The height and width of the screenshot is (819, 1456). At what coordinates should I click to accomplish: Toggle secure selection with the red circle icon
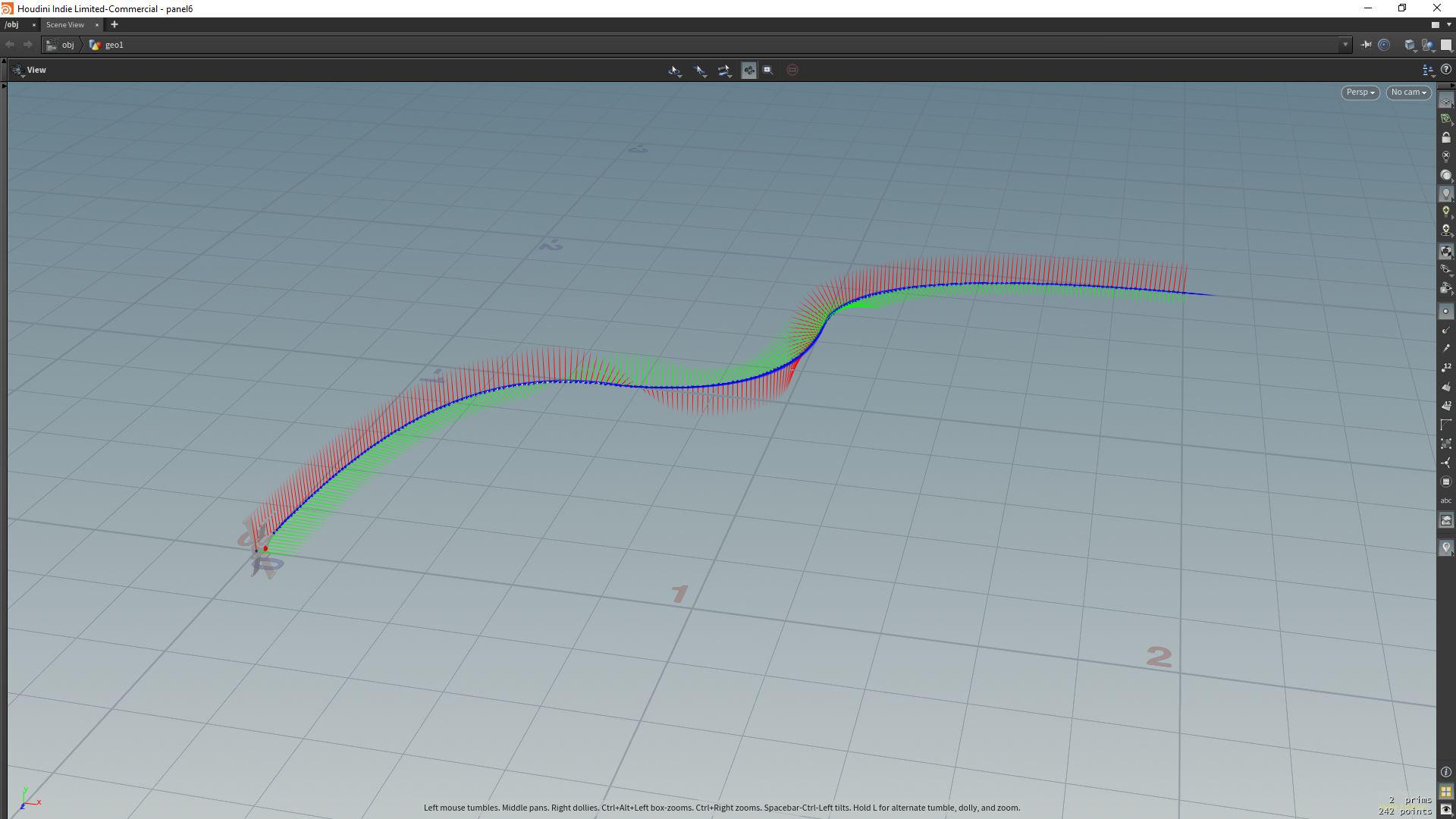(x=792, y=70)
